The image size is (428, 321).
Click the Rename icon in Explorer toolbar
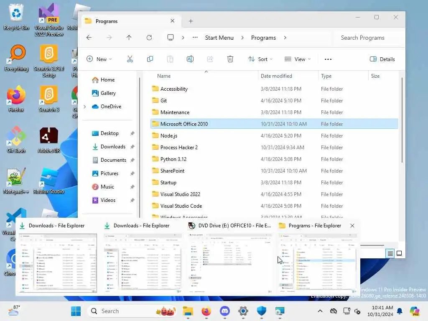tap(190, 59)
